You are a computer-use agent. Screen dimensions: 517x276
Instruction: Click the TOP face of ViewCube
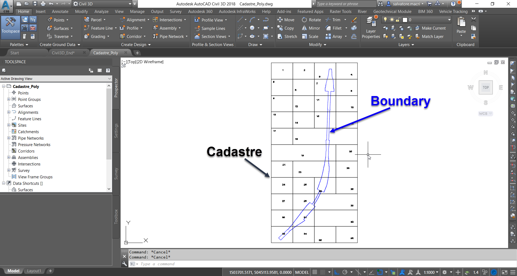tap(485, 87)
